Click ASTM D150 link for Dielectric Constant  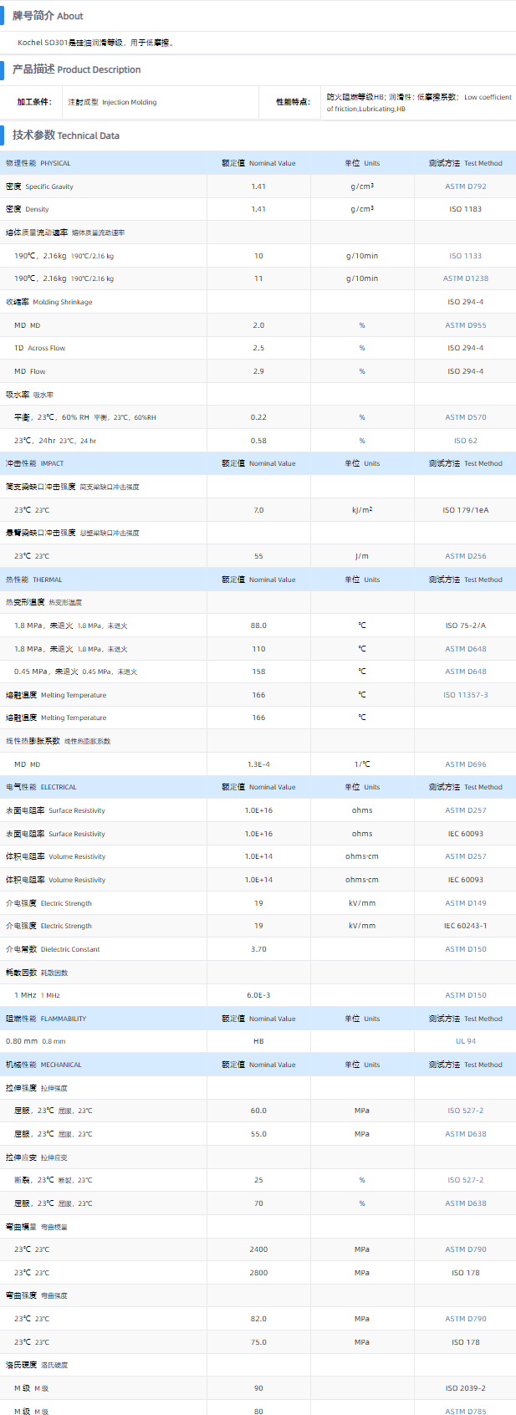pos(465,949)
